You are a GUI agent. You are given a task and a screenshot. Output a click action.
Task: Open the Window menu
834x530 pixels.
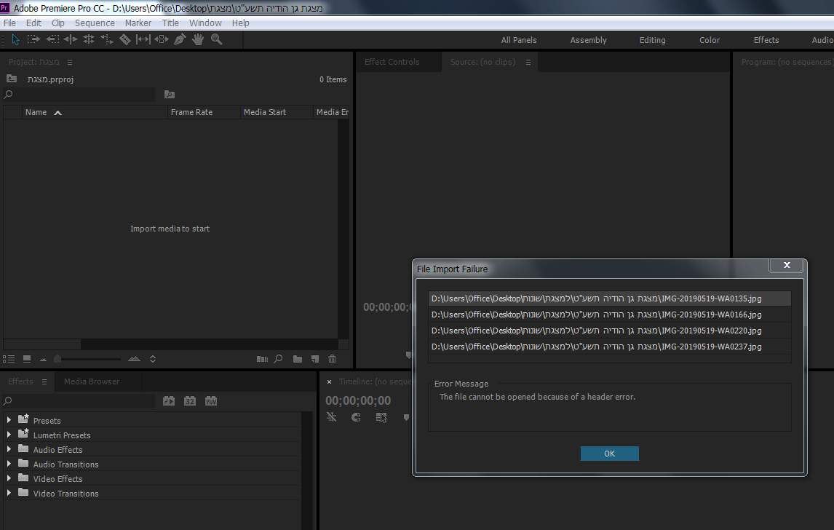pos(205,23)
